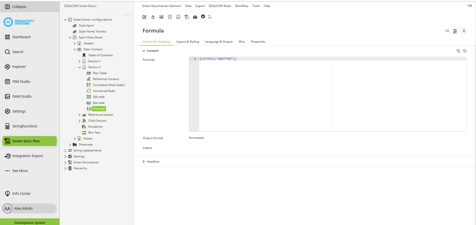
Task: Select the Content & Headings tab
Action: point(156,42)
